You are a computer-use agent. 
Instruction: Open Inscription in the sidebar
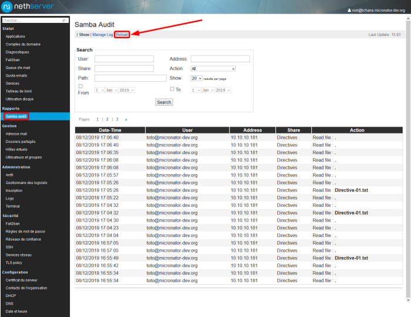pyautogui.click(x=14, y=191)
